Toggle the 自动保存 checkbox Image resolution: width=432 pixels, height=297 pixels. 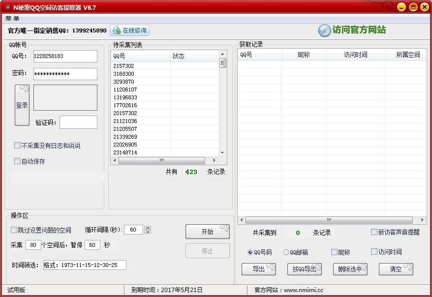click(17, 161)
